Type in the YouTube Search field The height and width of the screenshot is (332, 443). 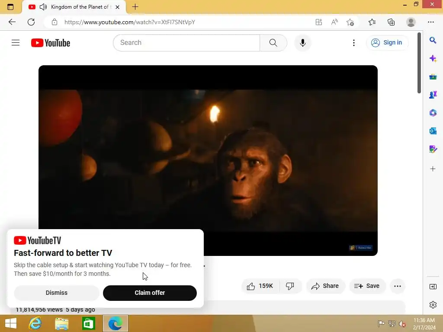coord(186,43)
